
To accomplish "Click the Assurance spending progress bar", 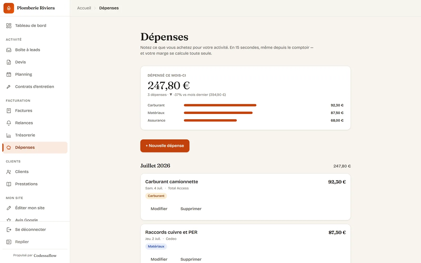I will click(x=210, y=120).
